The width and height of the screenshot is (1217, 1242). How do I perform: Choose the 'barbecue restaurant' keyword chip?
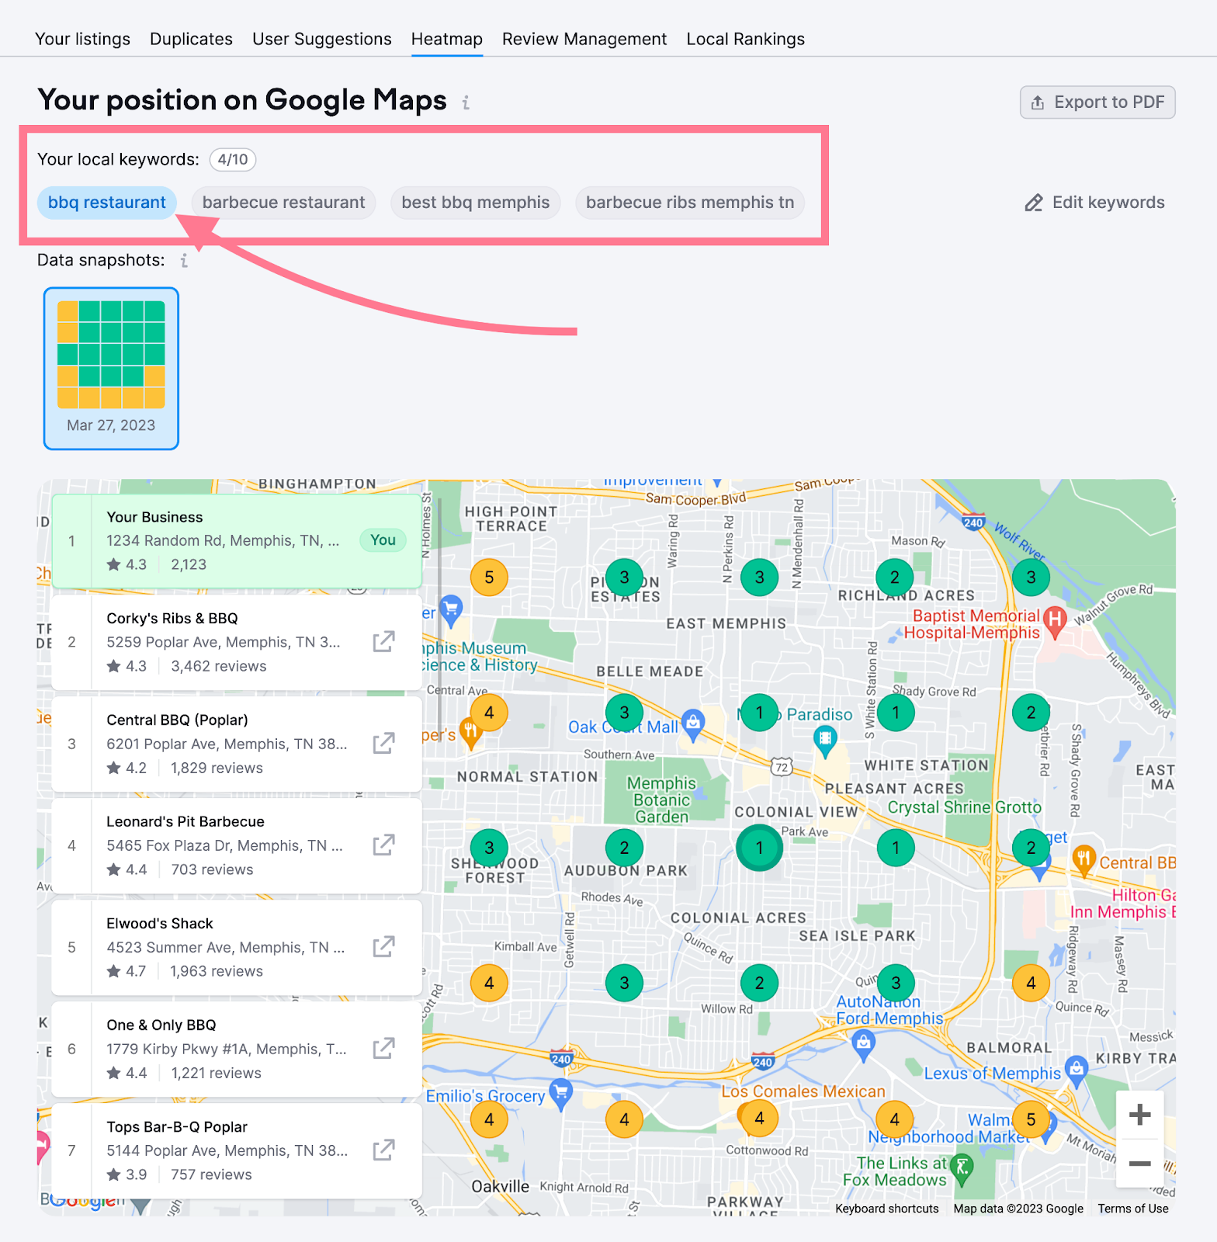(x=283, y=203)
